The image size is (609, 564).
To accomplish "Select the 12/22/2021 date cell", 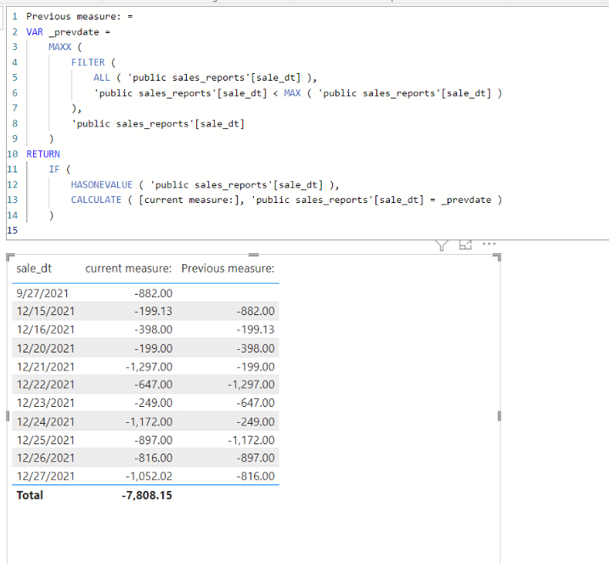I will click(x=46, y=385).
